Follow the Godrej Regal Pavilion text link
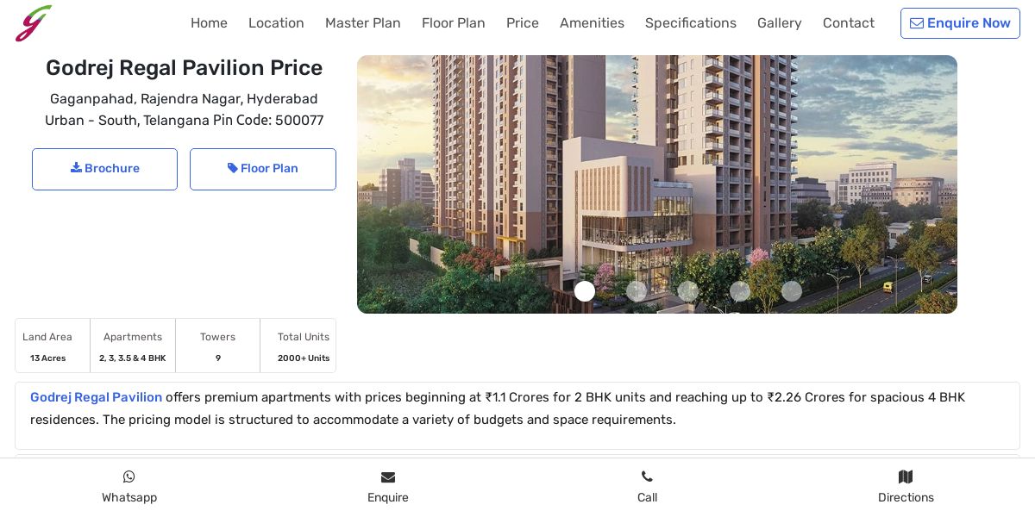 coord(96,397)
